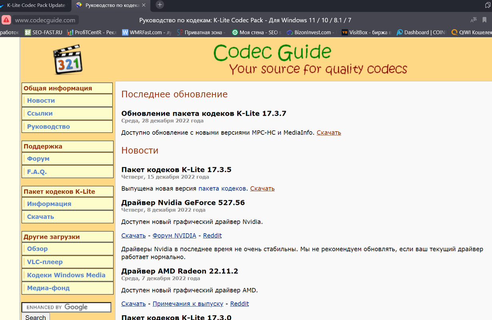Image resolution: width=492 pixels, height=320 pixels.
Task: Click the date Четверг, 15 декабря 2022 года
Action: [165, 177]
